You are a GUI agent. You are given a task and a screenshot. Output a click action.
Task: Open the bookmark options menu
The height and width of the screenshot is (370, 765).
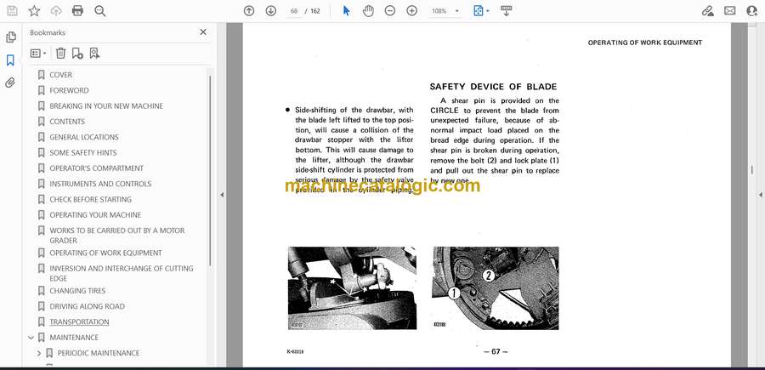(x=38, y=54)
